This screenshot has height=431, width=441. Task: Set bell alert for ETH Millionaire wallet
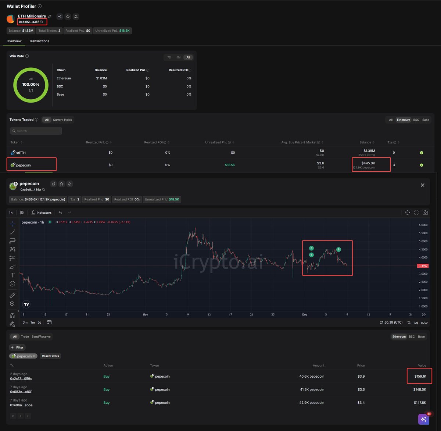(76, 17)
